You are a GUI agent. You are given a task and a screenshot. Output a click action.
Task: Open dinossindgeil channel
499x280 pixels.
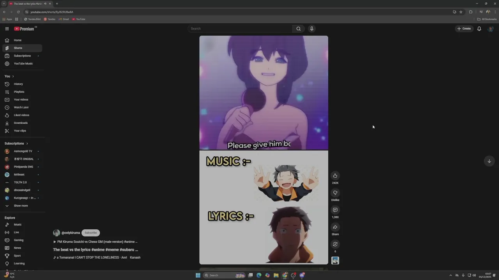point(22,190)
